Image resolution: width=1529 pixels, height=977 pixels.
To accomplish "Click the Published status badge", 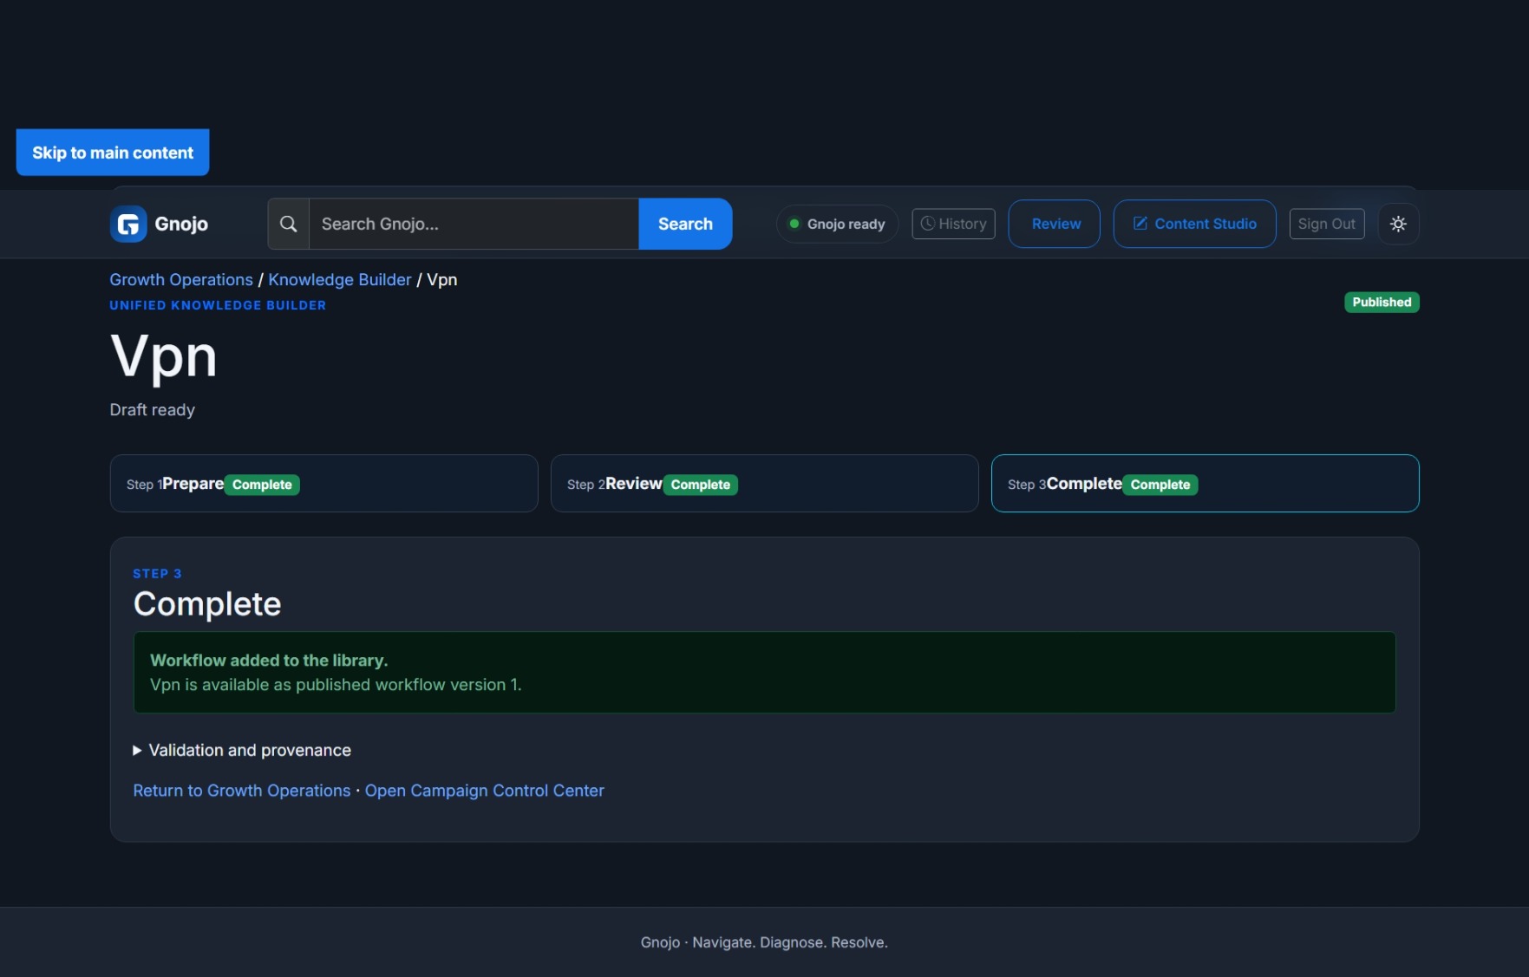I will [x=1382, y=302].
